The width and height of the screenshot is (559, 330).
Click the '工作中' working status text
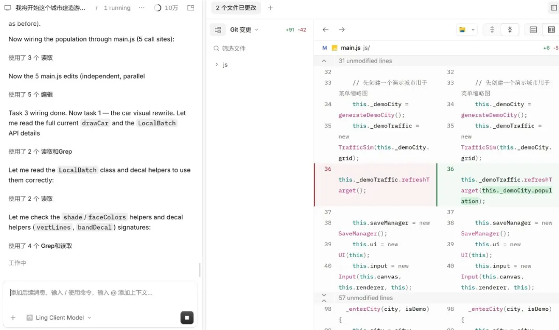(18, 263)
